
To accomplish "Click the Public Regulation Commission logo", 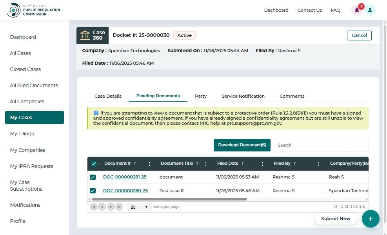I will (33, 10).
